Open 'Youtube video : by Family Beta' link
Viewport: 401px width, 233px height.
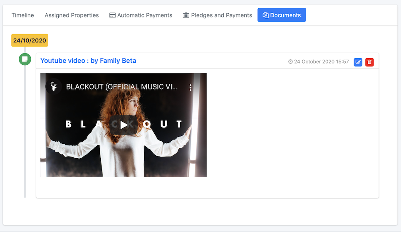click(88, 61)
